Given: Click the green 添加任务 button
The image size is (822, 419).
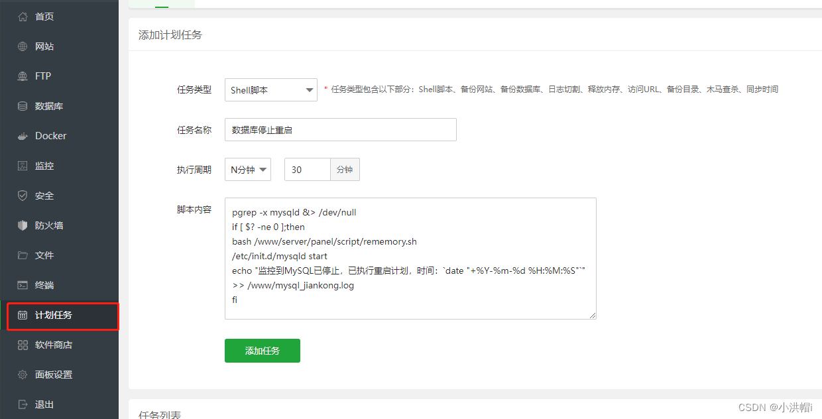Looking at the screenshot, I should 262,351.
